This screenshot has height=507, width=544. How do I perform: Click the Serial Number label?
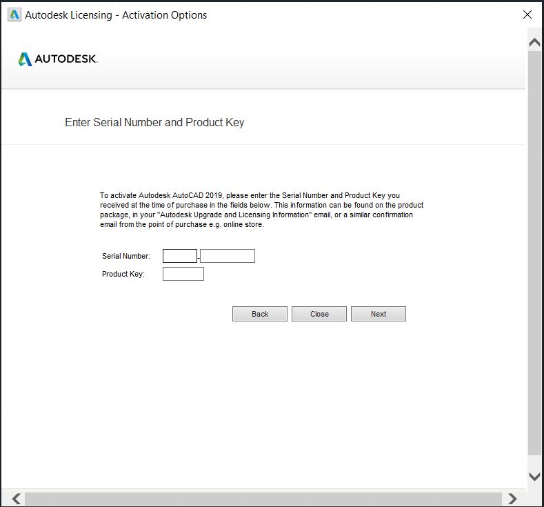coord(126,256)
